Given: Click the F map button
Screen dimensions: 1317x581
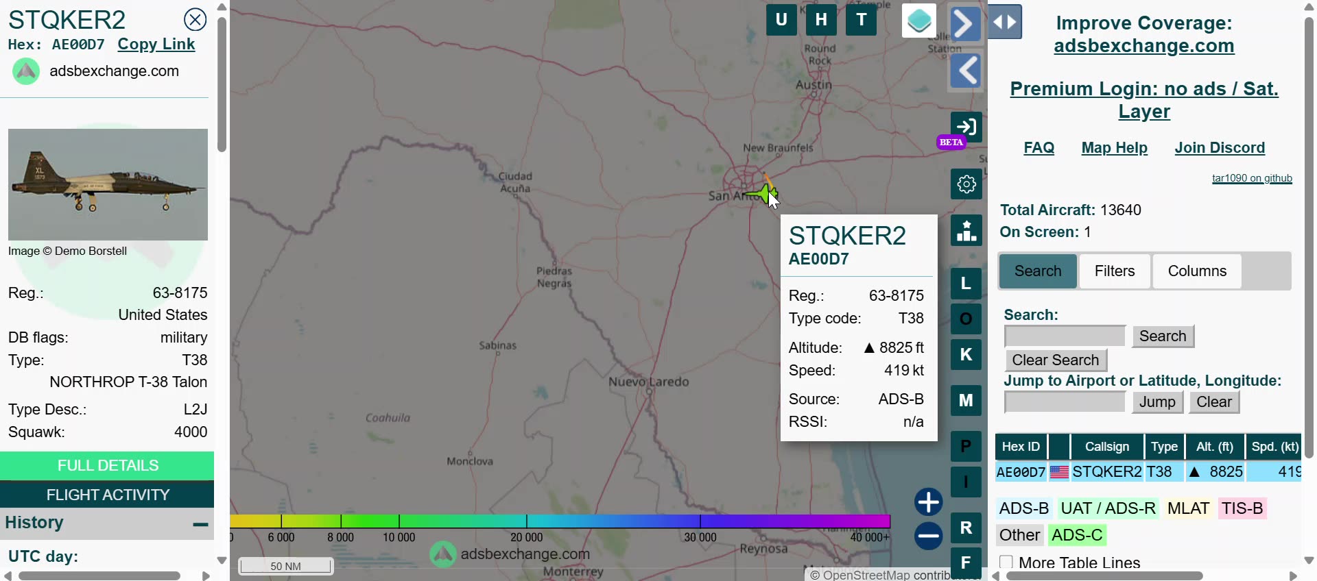Looking at the screenshot, I should click(x=966, y=563).
